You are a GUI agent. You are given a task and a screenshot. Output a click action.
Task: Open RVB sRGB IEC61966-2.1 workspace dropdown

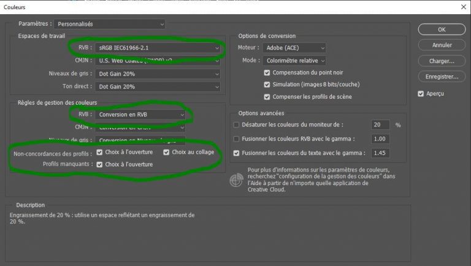point(158,48)
